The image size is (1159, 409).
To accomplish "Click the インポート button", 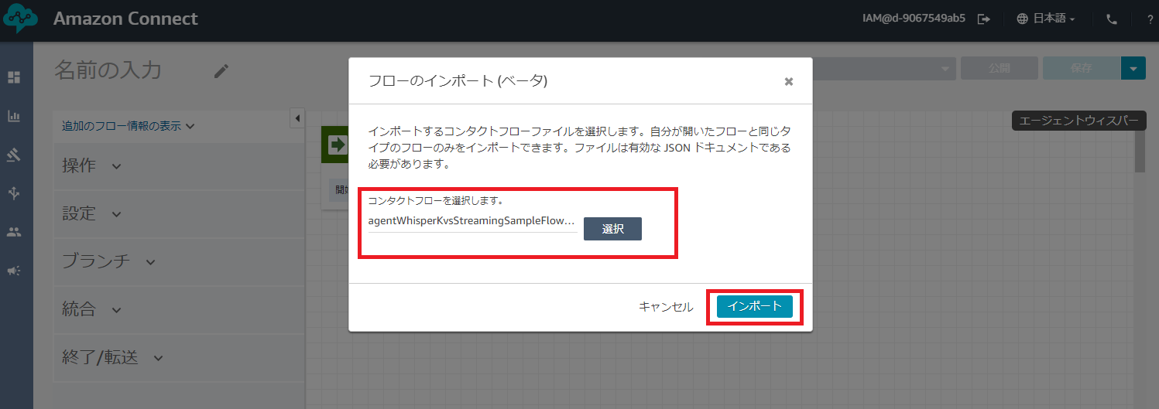I will (x=755, y=306).
